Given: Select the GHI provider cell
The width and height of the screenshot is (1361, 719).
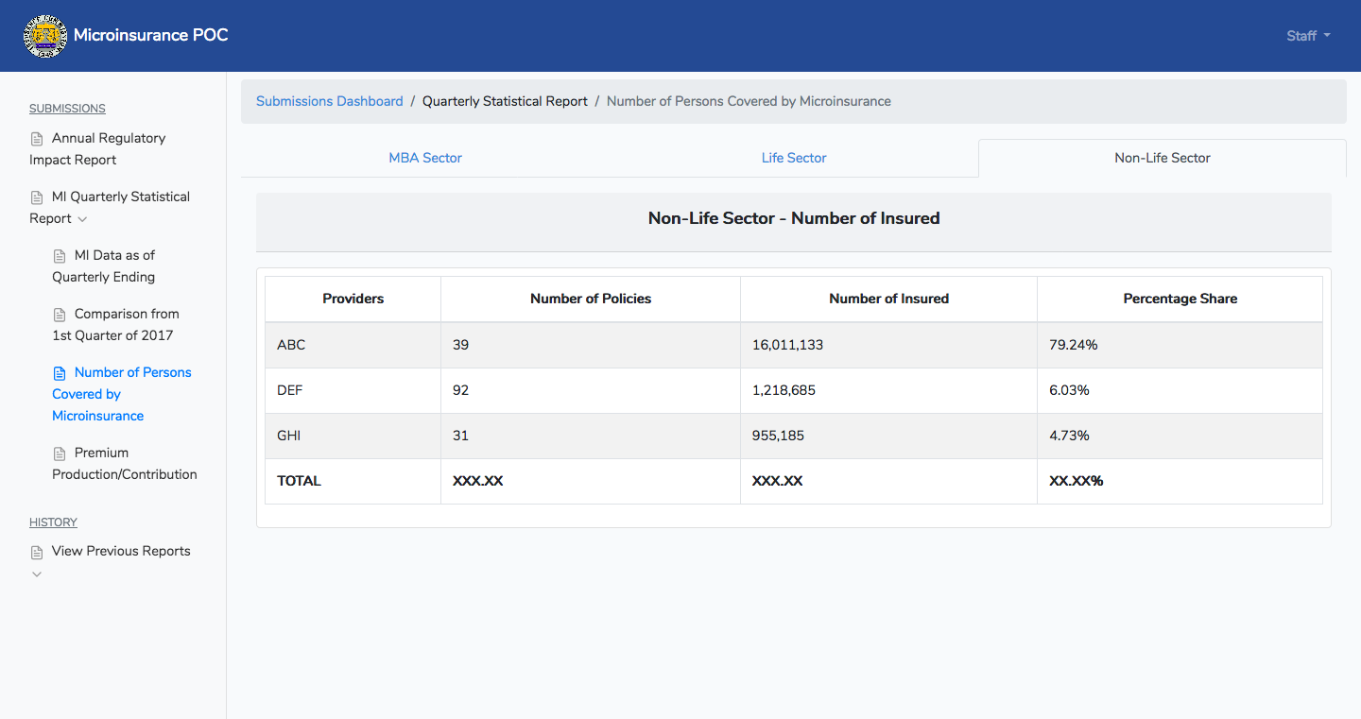Looking at the screenshot, I should 353,436.
